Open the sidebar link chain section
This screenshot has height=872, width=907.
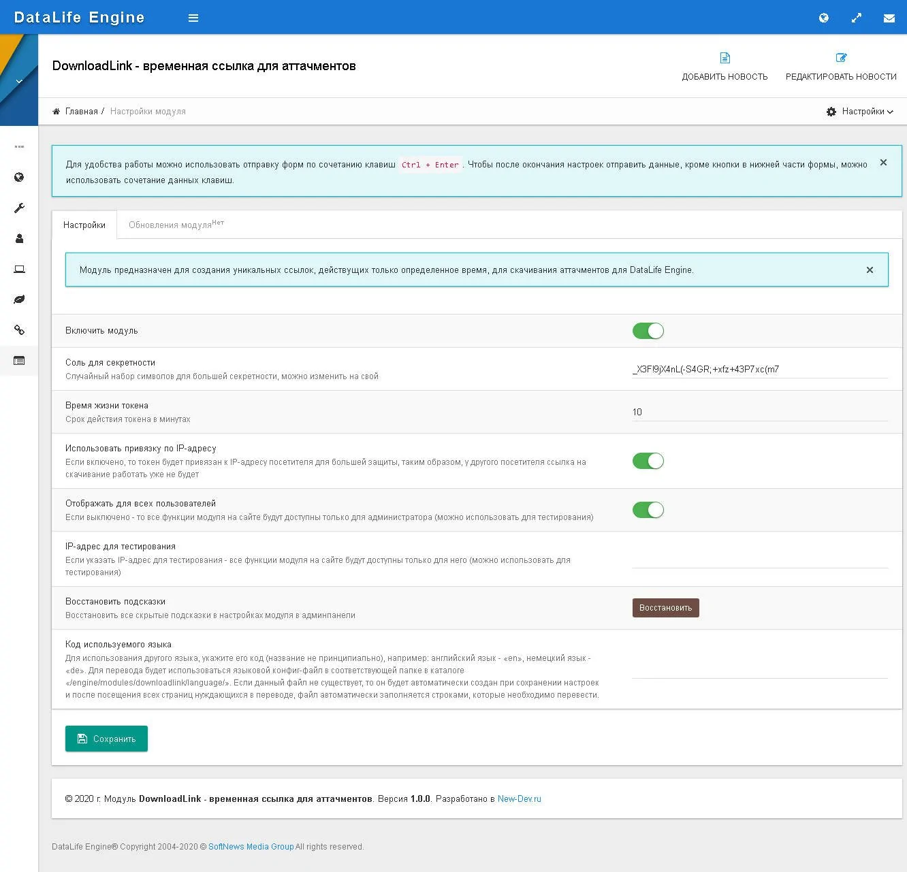tap(19, 330)
